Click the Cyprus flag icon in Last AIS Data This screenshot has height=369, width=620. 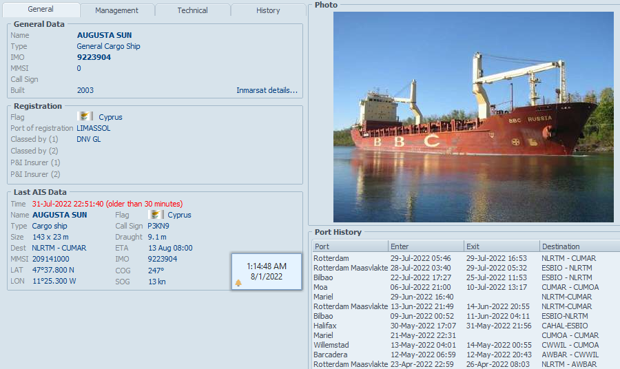pyautogui.click(x=156, y=215)
